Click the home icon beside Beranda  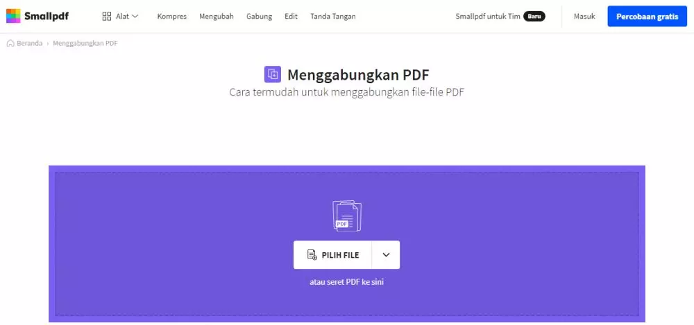click(x=10, y=44)
